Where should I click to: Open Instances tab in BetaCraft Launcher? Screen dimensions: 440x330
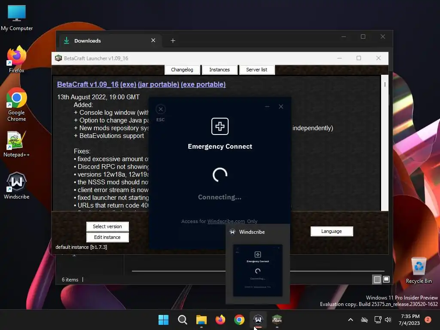220,70
